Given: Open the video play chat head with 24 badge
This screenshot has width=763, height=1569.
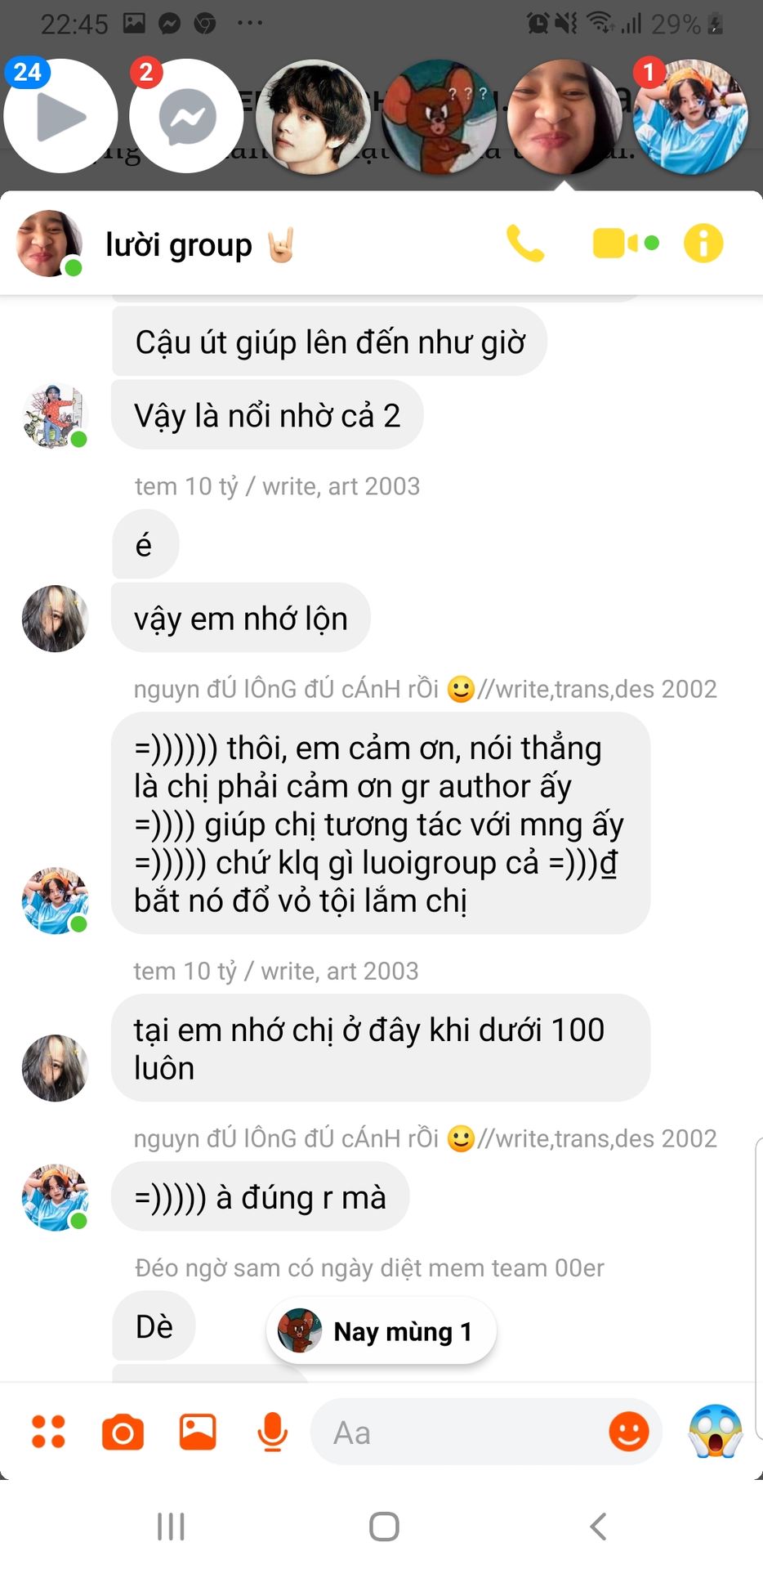Looking at the screenshot, I should click(x=60, y=116).
